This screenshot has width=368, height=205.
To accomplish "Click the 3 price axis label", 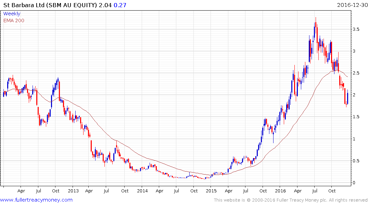I will tap(354, 51).
